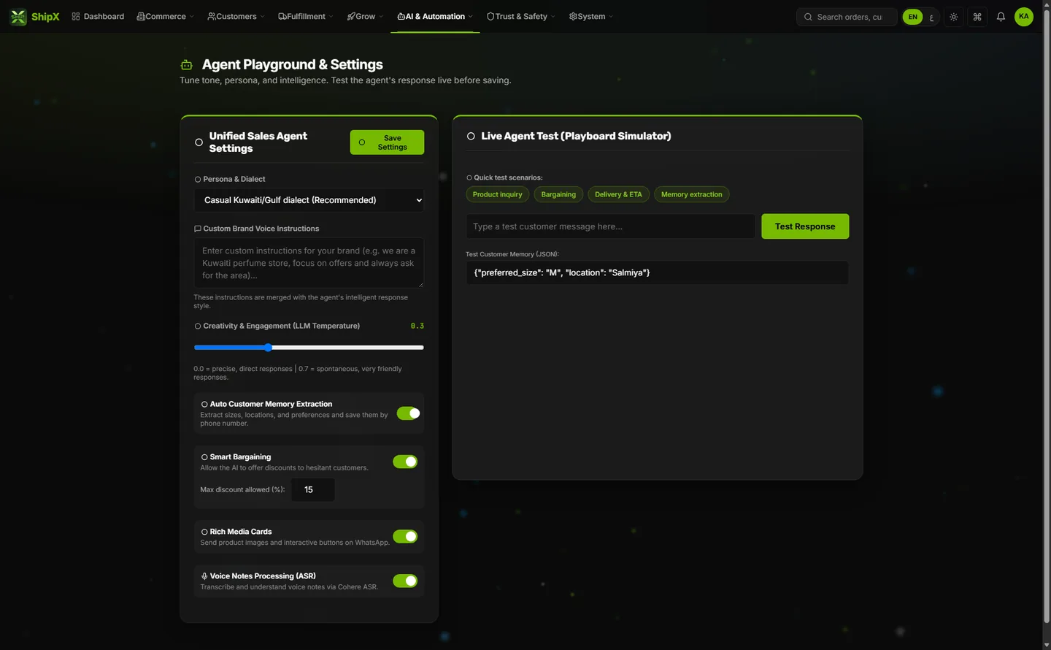Disable Smart Bargaining switch
The height and width of the screenshot is (650, 1051).
405,462
